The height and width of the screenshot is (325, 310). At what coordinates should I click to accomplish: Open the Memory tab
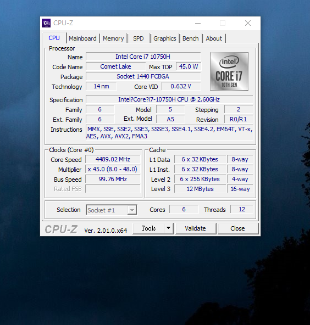click(113, 38)
